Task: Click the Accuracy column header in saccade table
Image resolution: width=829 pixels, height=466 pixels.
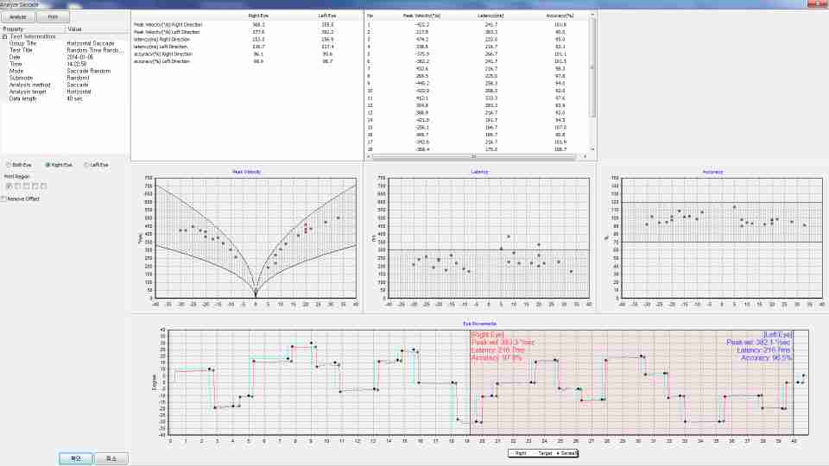Action: click(560, 16)
